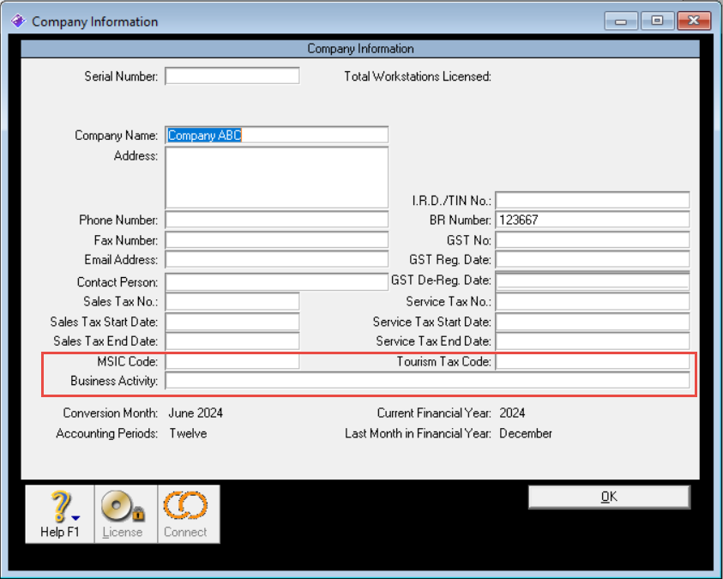
Task: Select the Tourism Tax Code field
Action: tap(592, 362)
